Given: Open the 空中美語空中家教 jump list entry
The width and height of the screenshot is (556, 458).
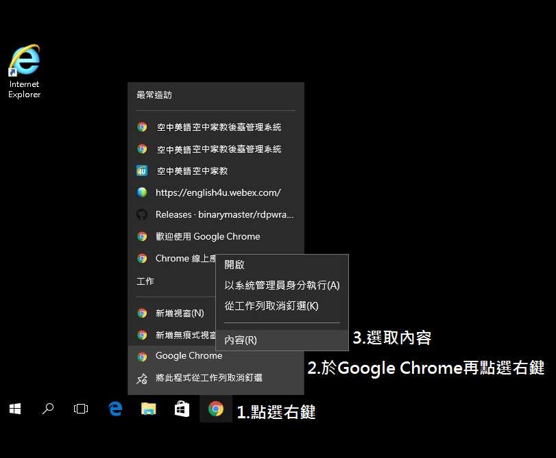Looking at the screenshot, I should 215,171.
